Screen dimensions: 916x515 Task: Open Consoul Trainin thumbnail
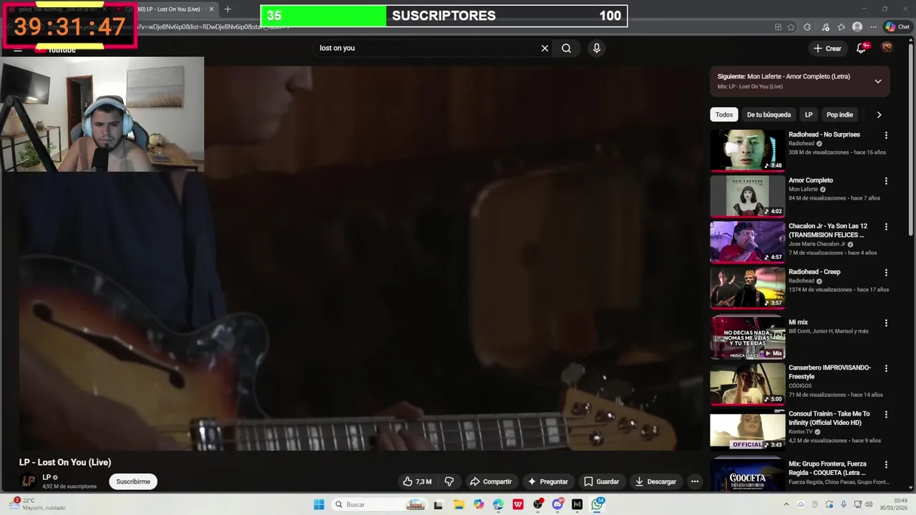tap(747, 429)
